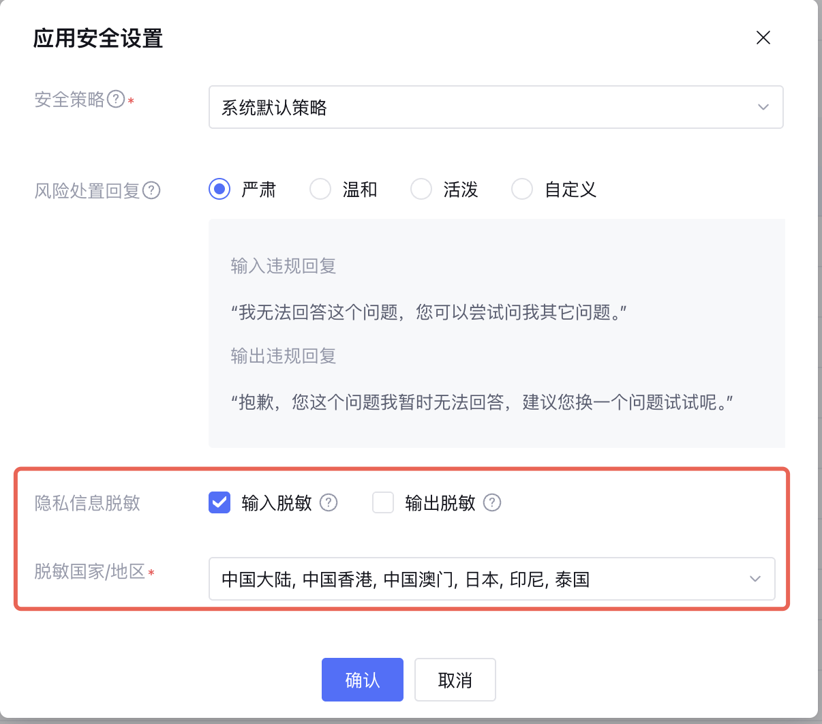The width and height of the screenshot is (822, 724).
Task: Select the 温和 reply style radio
Action: click(320, 189)
